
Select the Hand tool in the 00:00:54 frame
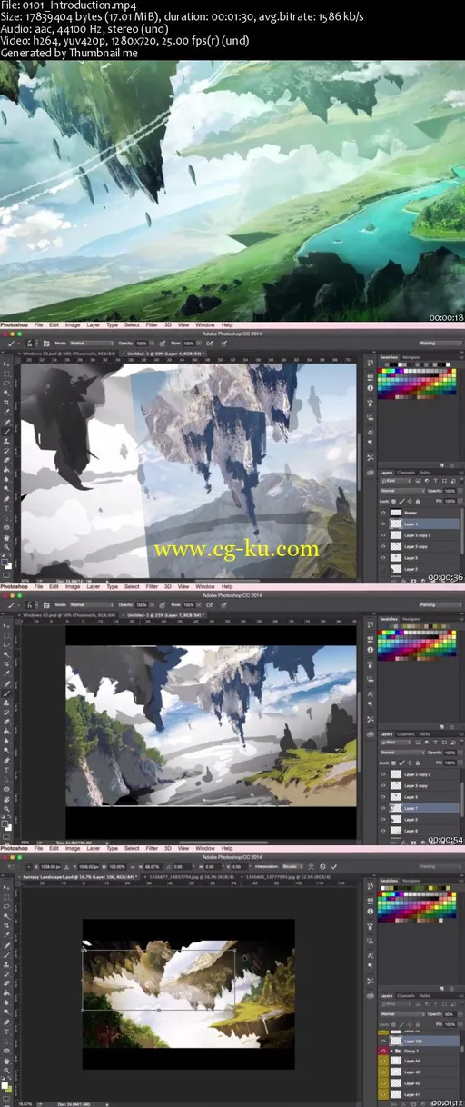pyautogui.click(x=5, y=799)
